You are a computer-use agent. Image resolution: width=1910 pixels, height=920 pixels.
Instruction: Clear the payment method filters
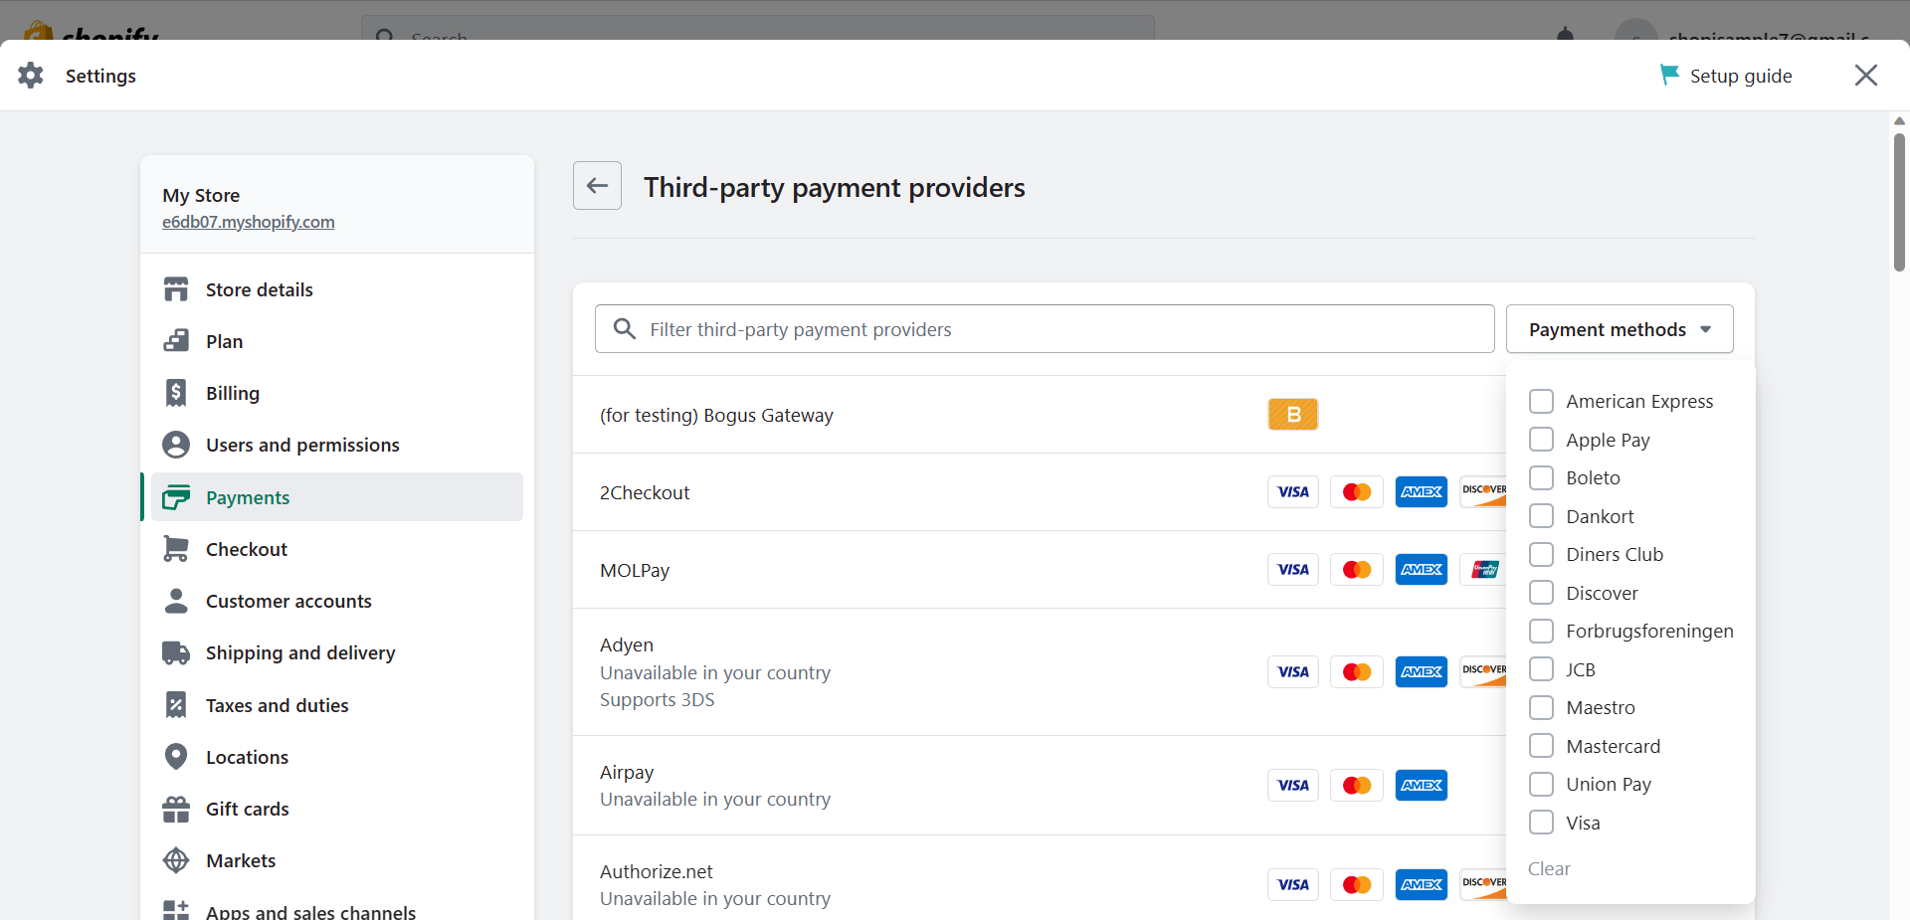click(1549, 869)
